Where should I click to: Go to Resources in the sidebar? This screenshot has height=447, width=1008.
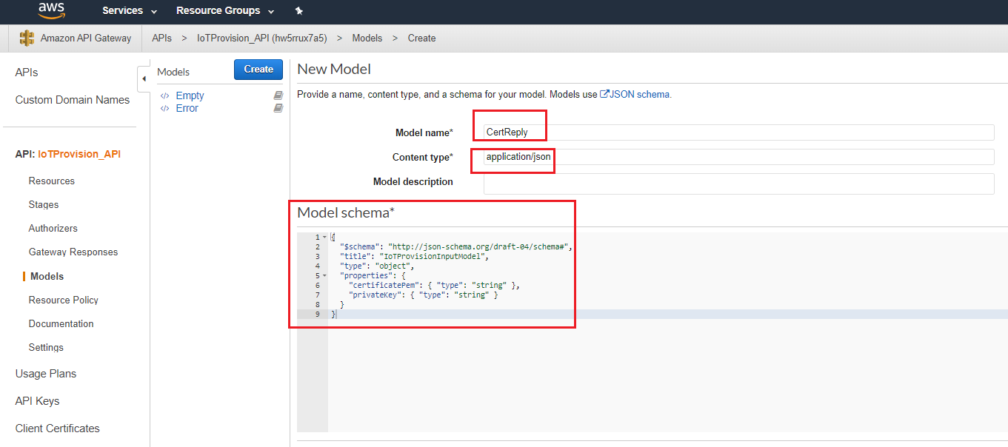[52, 181]
